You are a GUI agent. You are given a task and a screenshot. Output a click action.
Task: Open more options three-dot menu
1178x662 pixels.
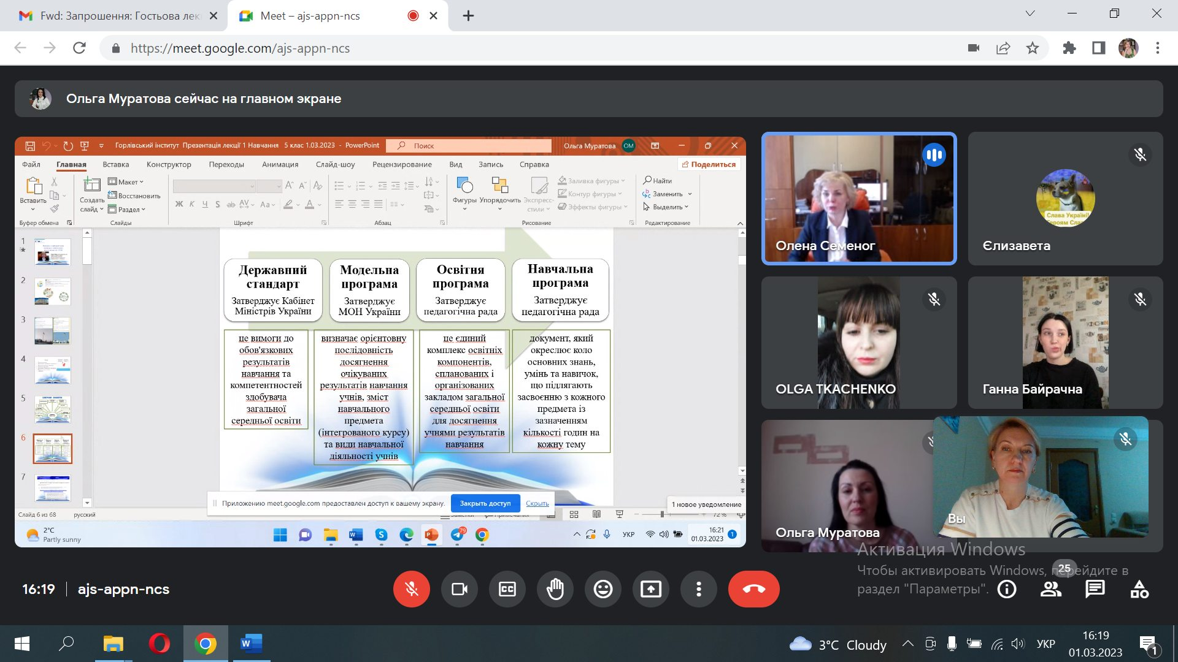tap(699, 589)
